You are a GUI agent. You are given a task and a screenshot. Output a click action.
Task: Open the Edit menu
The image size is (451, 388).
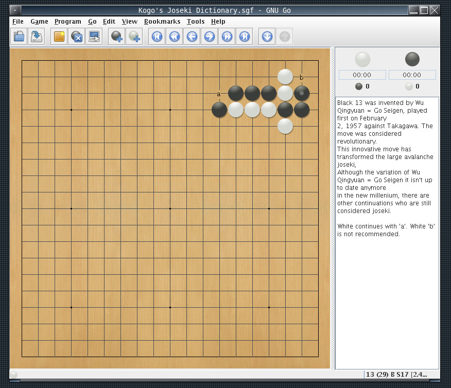pos(109,22)
